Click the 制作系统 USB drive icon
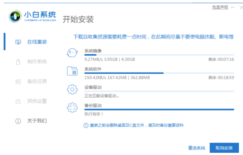Screen dimensions: 243x155 [x=18, y=62]
